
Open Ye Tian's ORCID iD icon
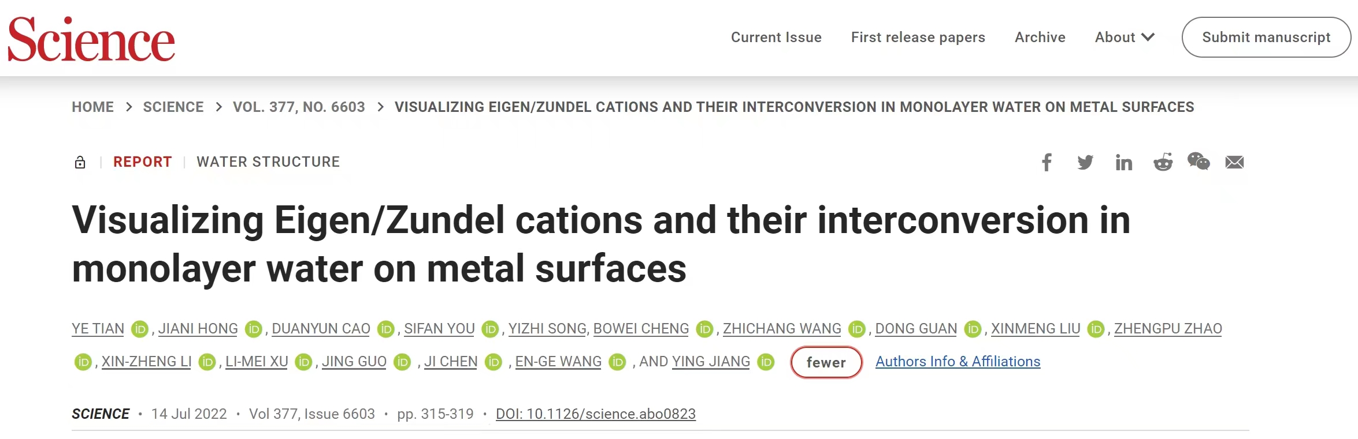(140, 329)
